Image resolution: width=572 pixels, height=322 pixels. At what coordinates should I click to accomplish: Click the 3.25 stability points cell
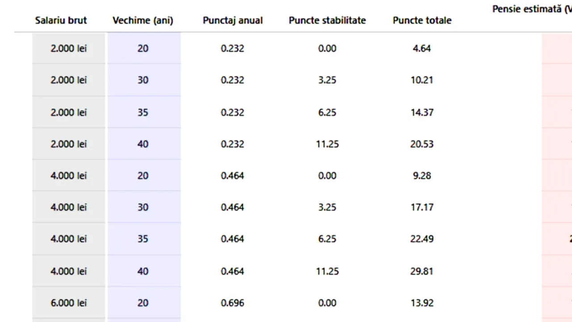[327, 80]
